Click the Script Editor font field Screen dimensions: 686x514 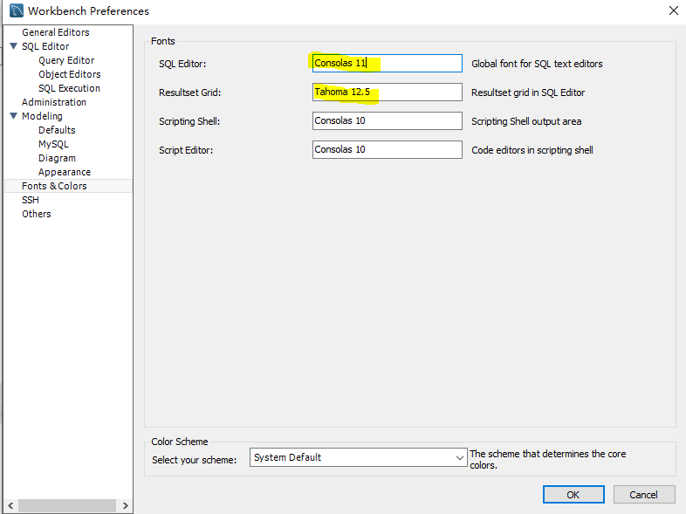tap(388, 149)
